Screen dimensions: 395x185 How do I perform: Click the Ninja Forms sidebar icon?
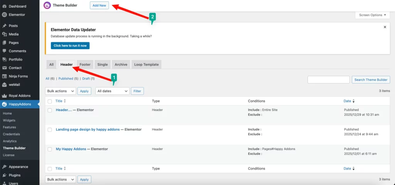(x=4, y=76)
